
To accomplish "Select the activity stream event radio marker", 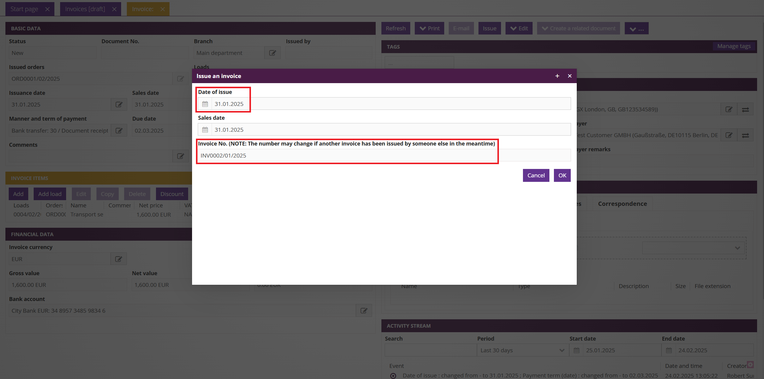I will [393, 376].
